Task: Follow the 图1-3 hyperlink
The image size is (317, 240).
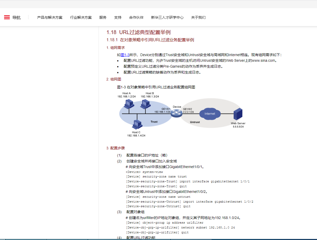Action: [x=125, y=55]
